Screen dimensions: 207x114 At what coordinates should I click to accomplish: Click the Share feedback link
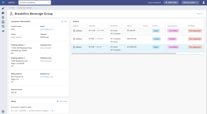pyautogui.click(x=154, y=2)
